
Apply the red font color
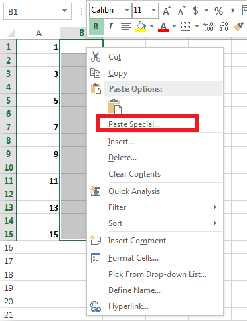163,27
